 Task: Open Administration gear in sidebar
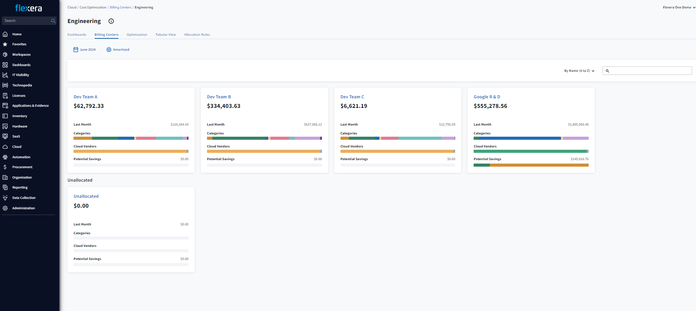pos(5,208)
